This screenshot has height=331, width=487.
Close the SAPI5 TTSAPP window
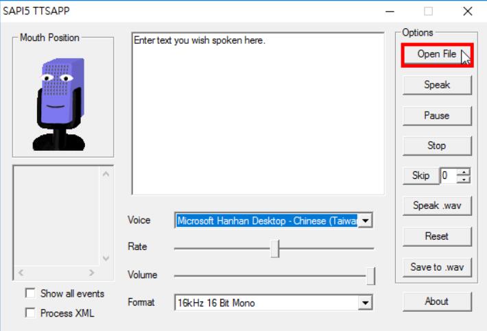pos(467,12)
